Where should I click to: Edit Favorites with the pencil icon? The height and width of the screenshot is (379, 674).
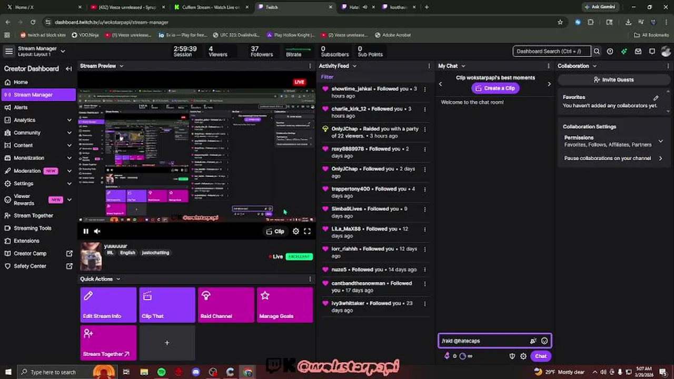coord(656,97)
